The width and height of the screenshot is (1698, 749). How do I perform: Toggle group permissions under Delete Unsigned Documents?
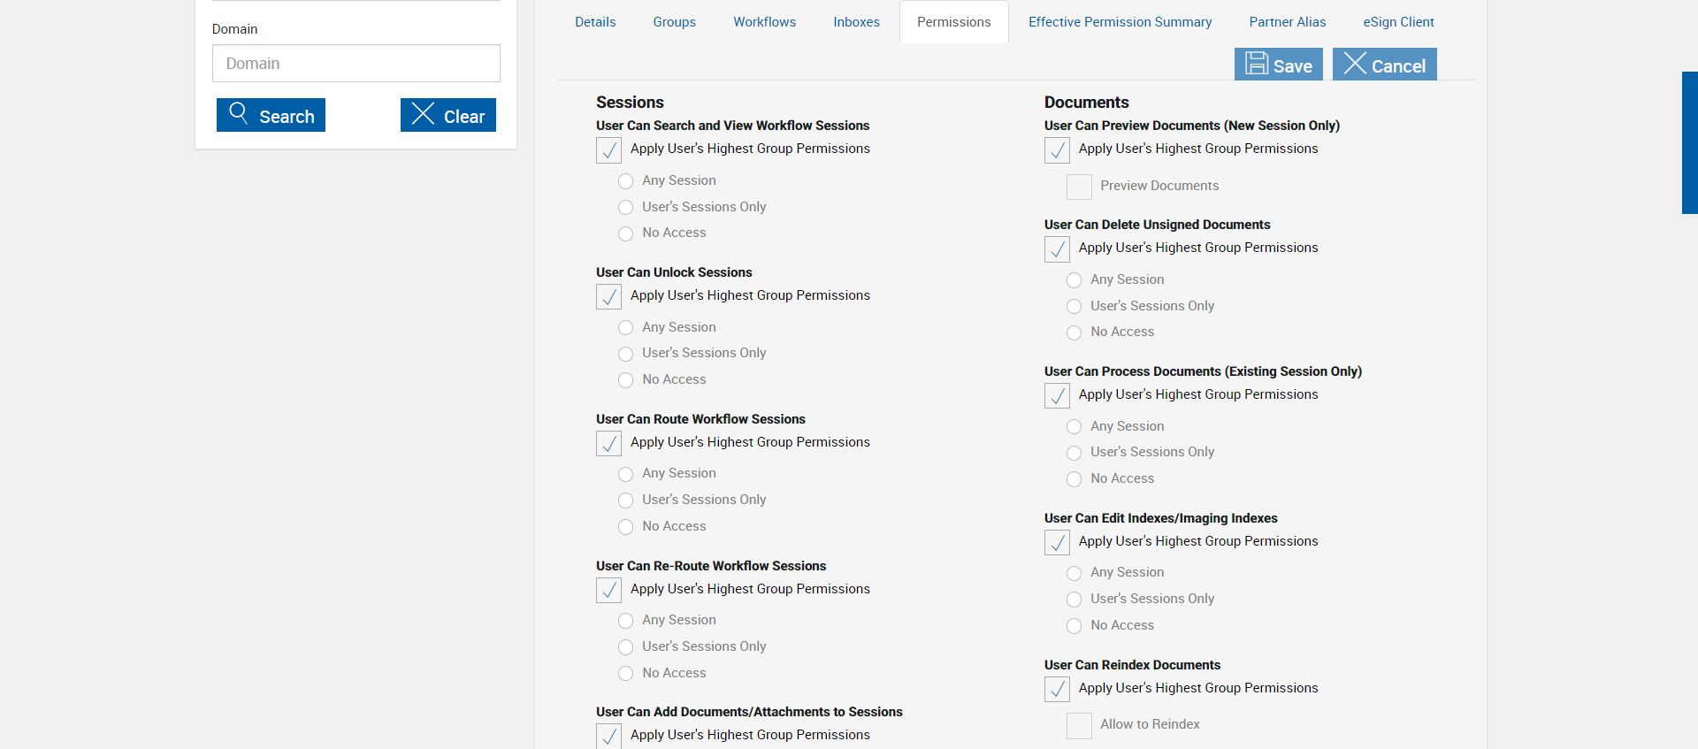pos(1057,248)
